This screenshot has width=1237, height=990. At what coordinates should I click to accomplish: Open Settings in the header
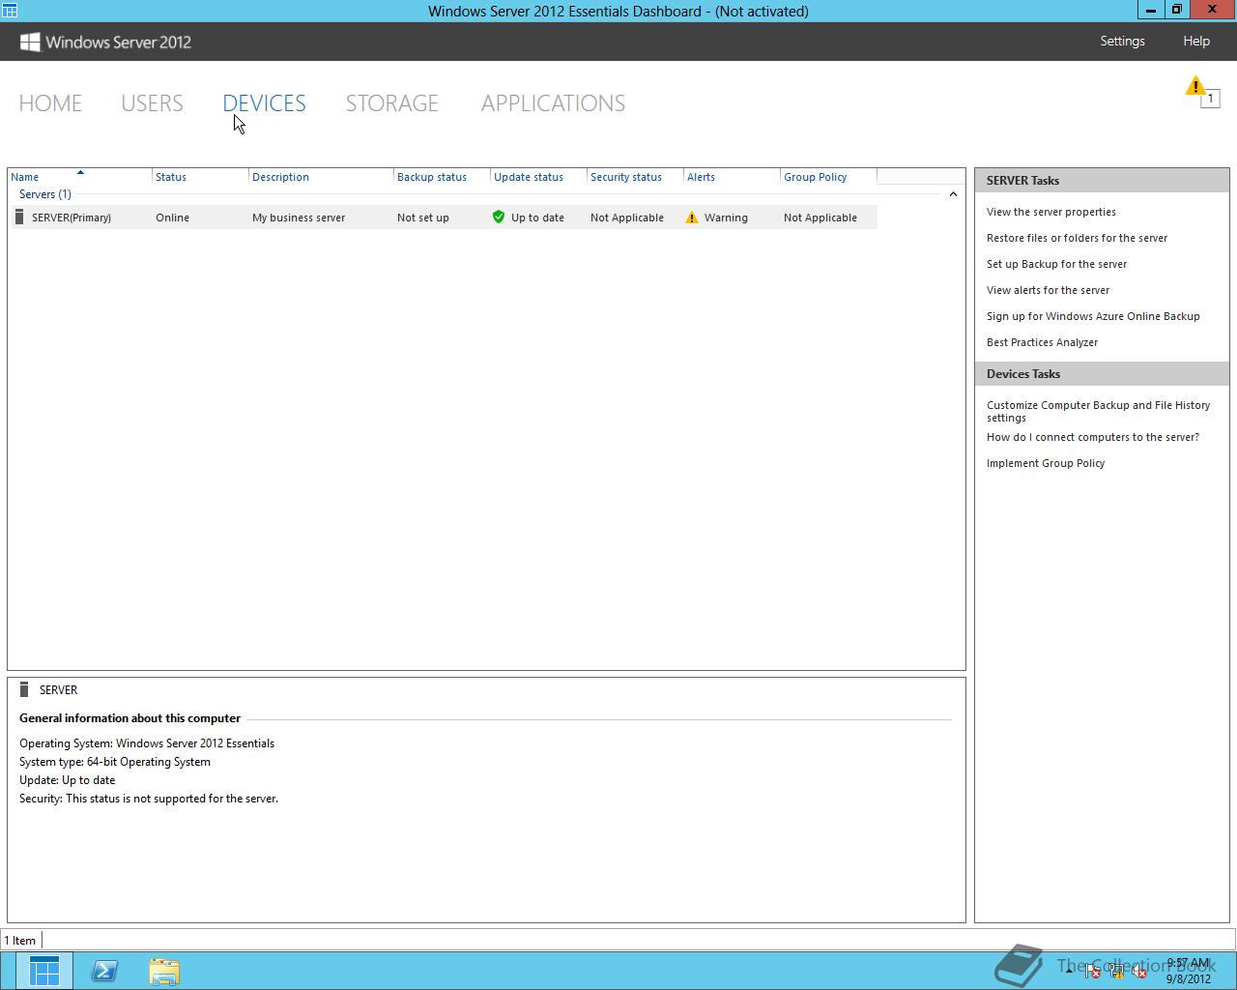(1122, 42)
